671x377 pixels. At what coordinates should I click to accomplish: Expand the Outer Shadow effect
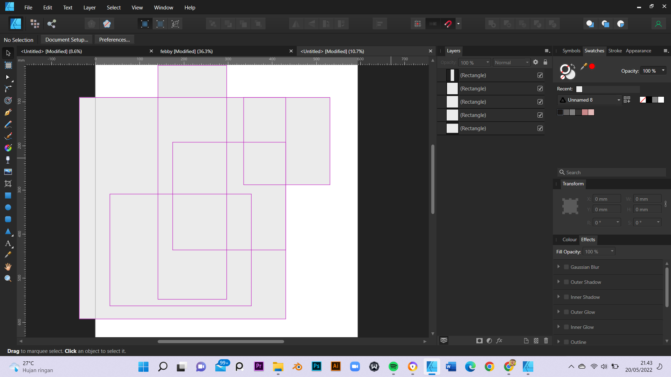tap(558, 282)
